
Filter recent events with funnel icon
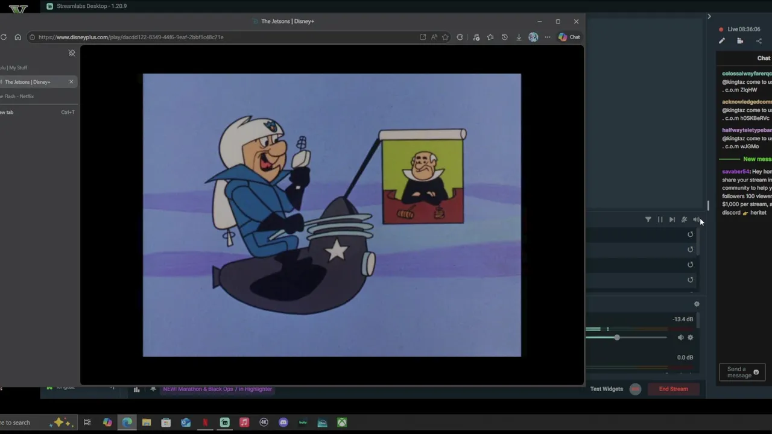tap(648, 219)
